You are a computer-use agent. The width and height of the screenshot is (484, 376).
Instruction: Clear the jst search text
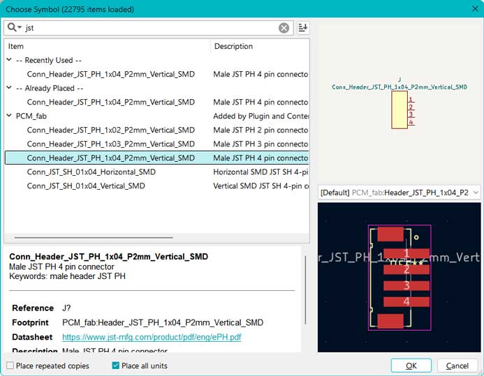[284, 28]
